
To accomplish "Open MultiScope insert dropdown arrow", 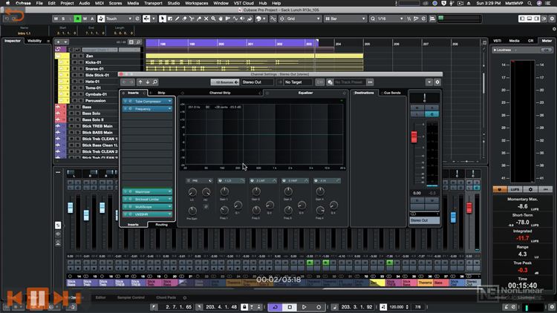I will (170, 206).
